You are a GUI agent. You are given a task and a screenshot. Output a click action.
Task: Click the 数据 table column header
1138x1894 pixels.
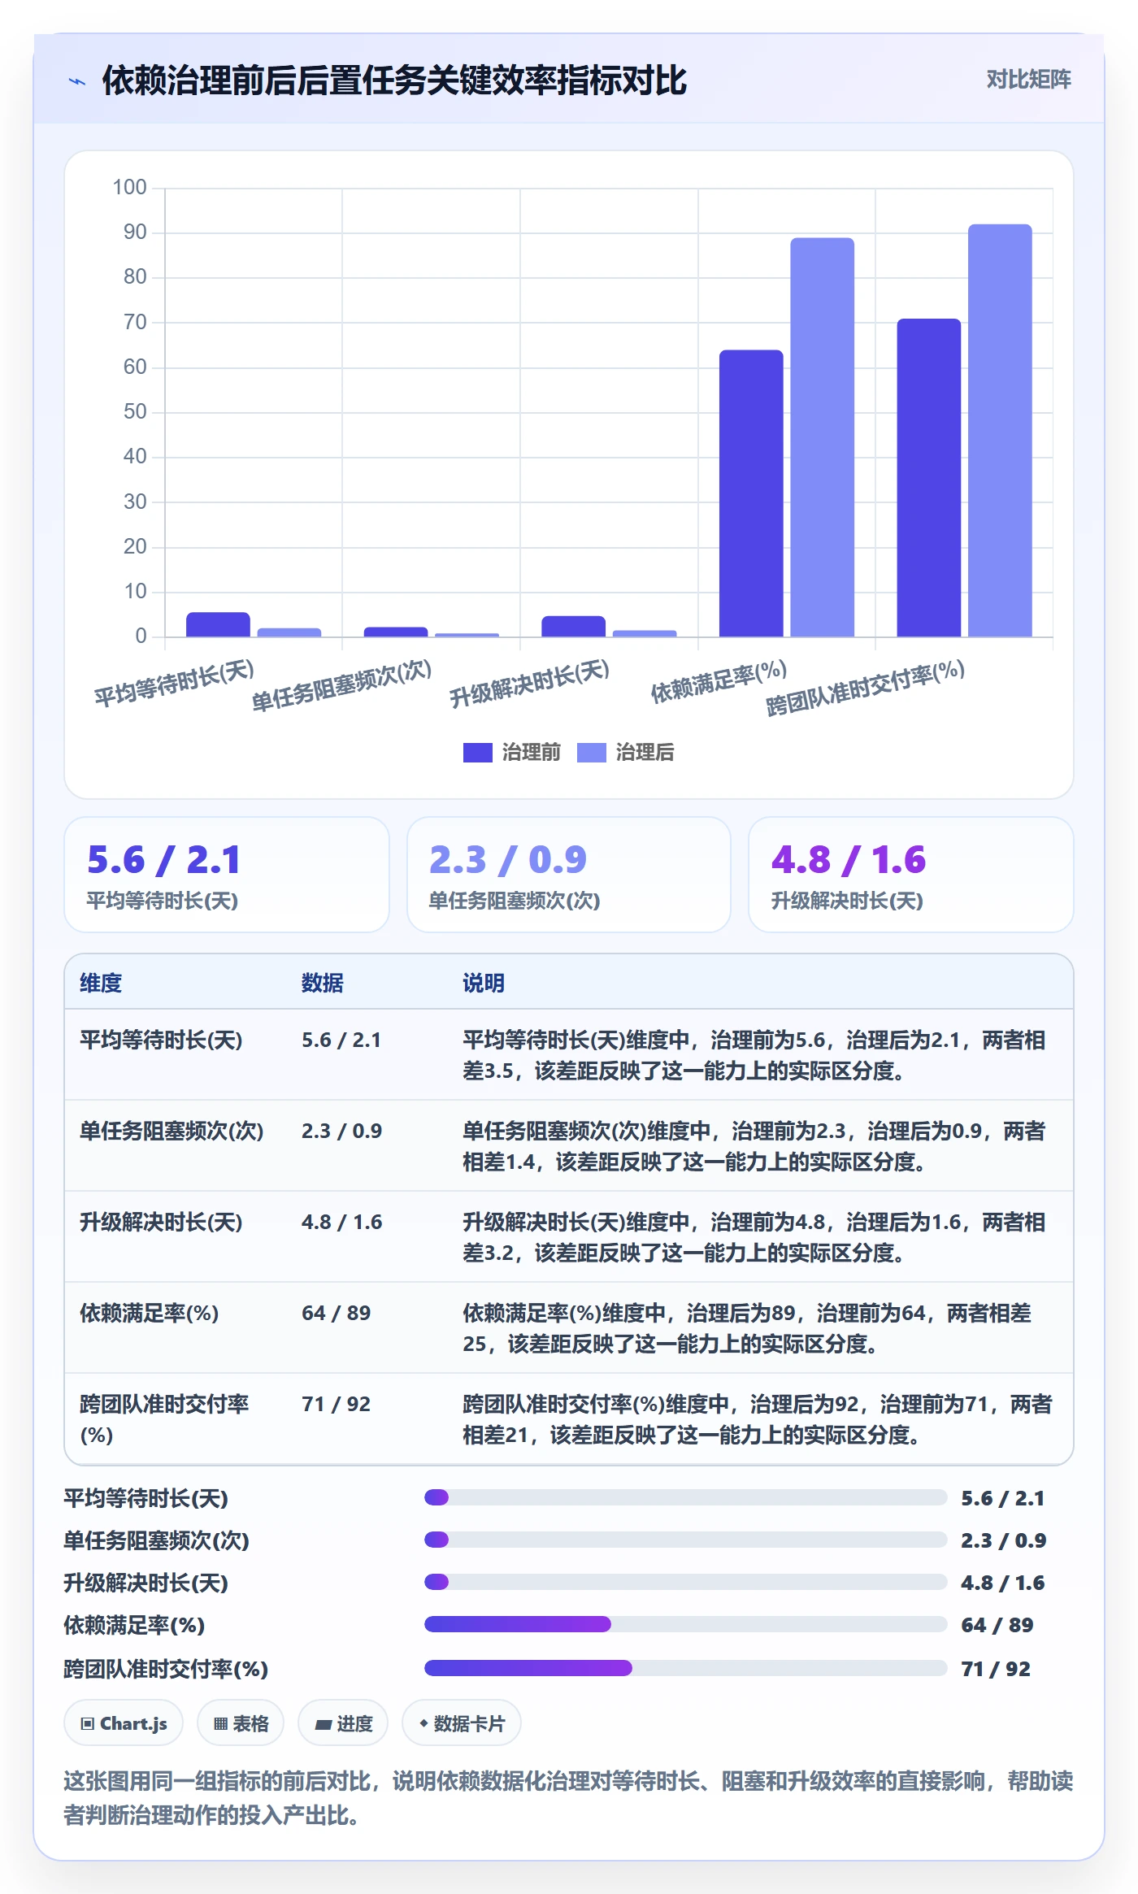coord(323,983)
